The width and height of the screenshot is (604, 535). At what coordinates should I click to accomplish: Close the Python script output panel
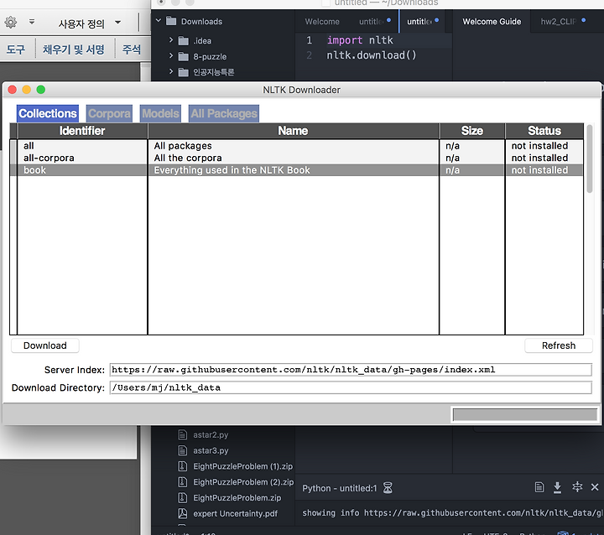point(595,487)
